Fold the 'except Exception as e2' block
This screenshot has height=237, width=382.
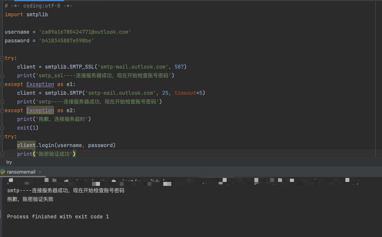2,111
